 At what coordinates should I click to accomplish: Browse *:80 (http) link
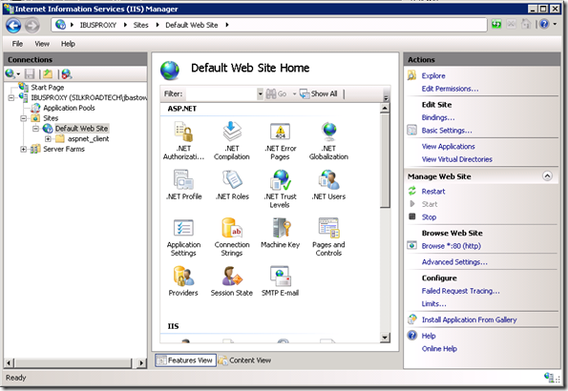point(451,246)
